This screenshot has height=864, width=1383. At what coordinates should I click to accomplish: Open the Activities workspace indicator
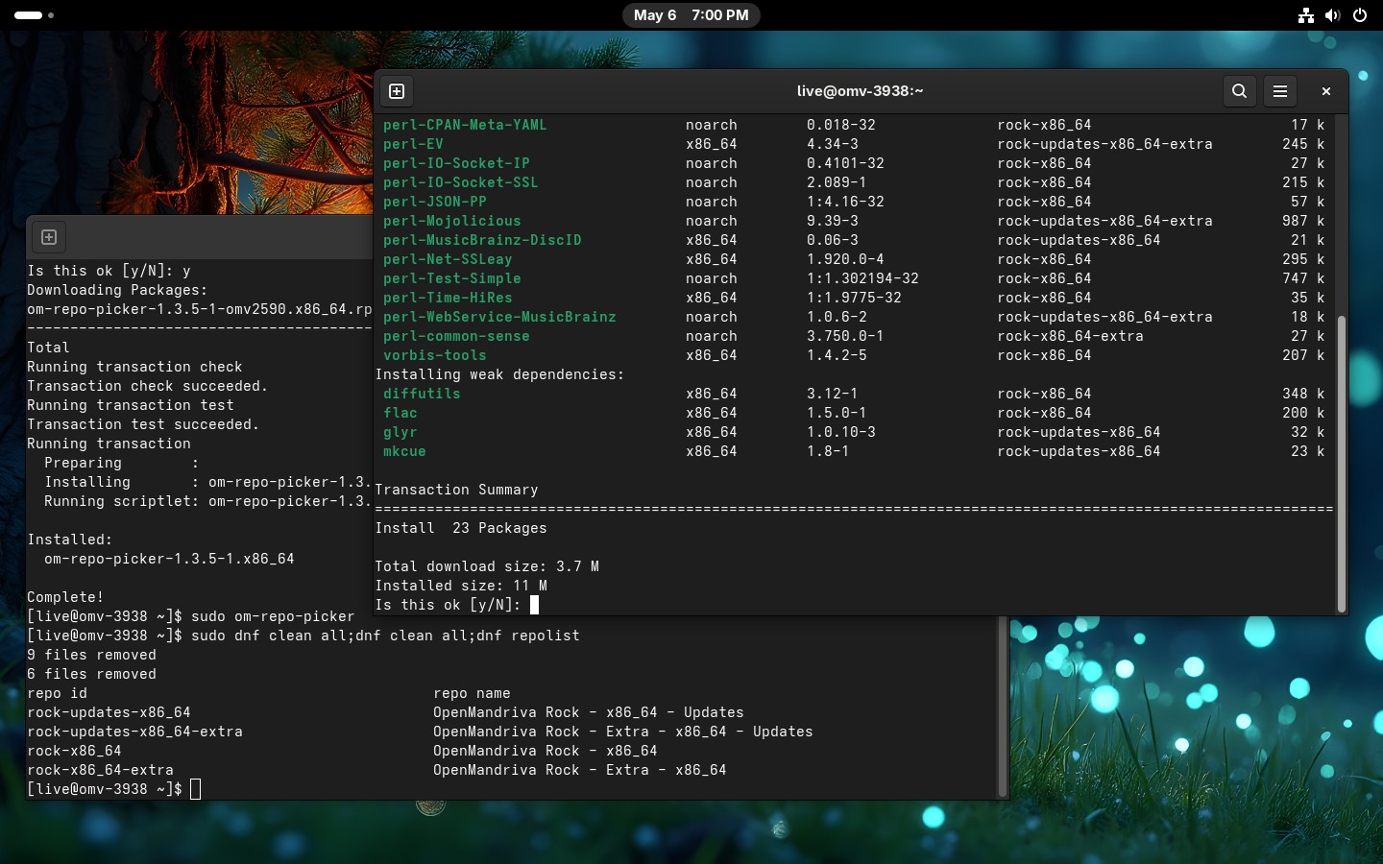(35, 15)
